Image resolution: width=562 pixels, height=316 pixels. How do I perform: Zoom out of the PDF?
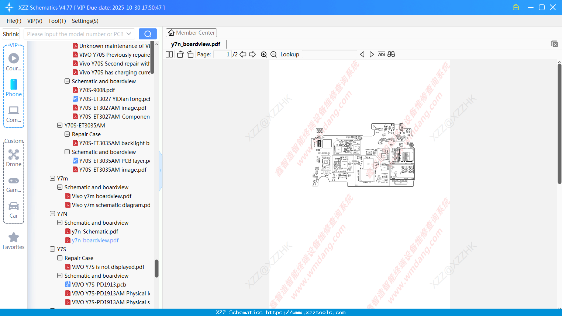point(274,55)
